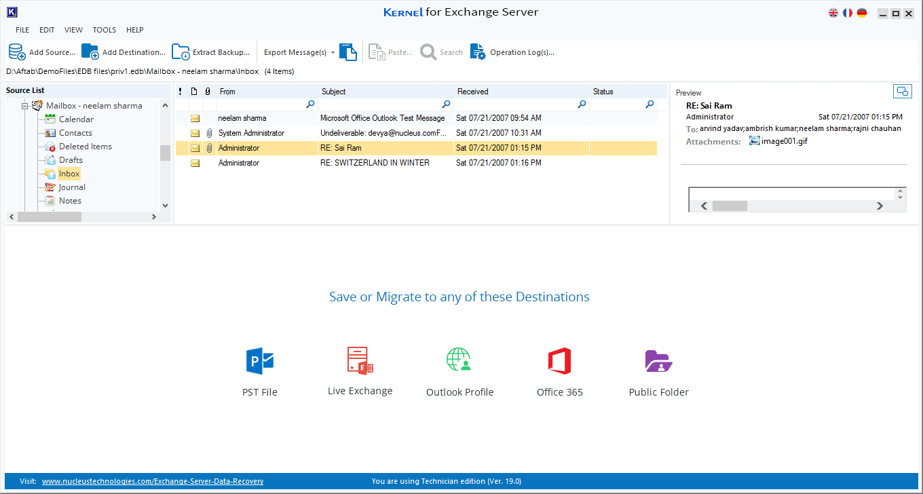The image size is (923, 494).
Task: Open the VIEW menu
Action: coord(74,30)
